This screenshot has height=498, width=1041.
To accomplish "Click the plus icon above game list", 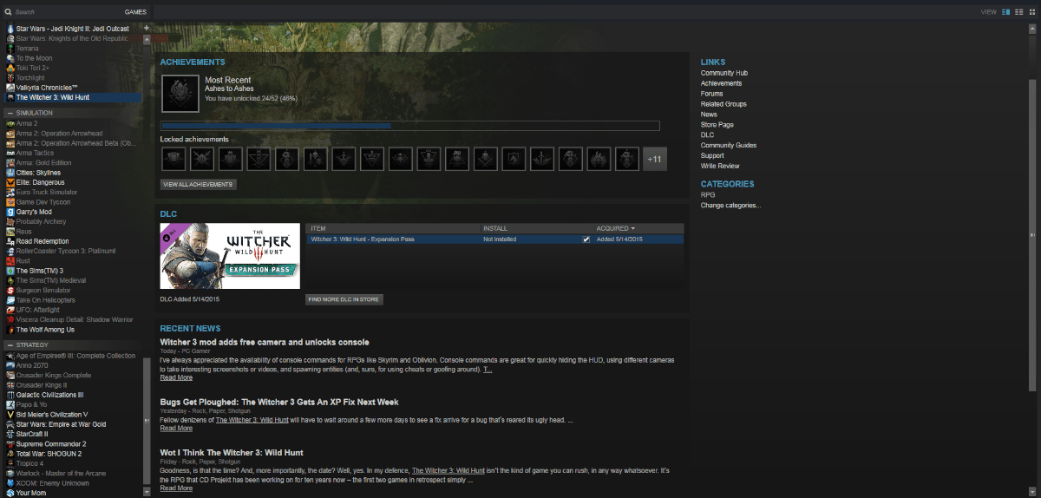I will 147,28.
